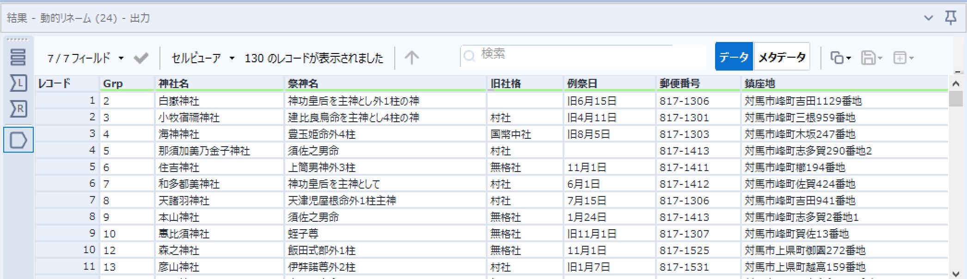
Task: Switch to the データ tab
Action: pyautogui.click(x=734, y=57)
